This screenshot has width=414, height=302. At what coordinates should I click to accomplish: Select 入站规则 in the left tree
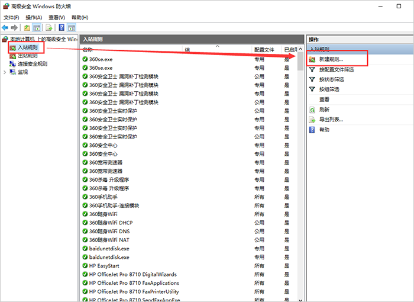pyautogui.click(x=28, y=47)
